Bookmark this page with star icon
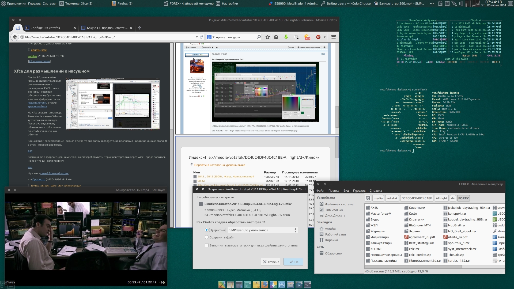514x289 pixels. pyautogui.click(x=267, y=37)
